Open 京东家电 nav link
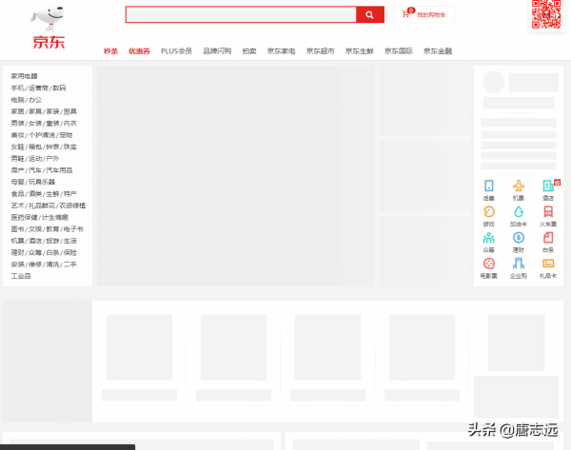The height and width of the screenshot is (450, 571). (281, 51)
